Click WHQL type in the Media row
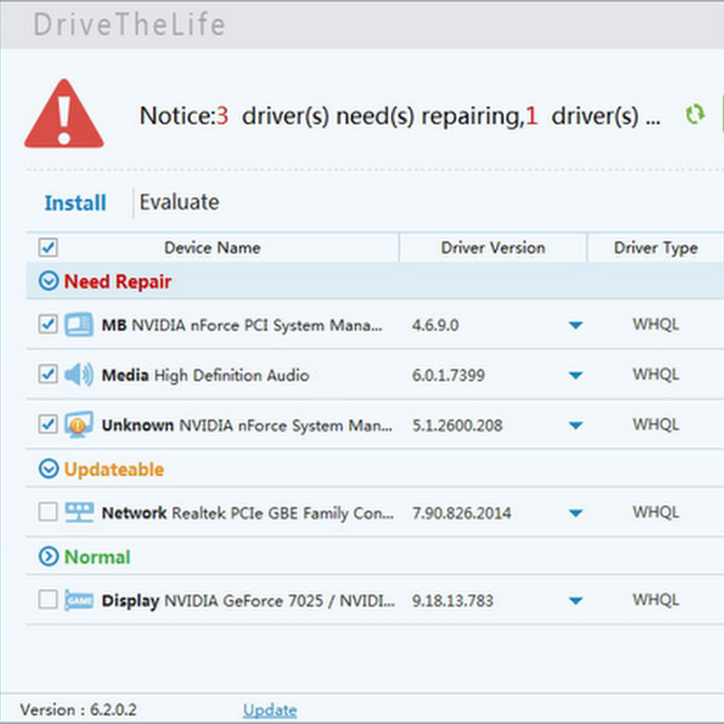 coord(655,375)
